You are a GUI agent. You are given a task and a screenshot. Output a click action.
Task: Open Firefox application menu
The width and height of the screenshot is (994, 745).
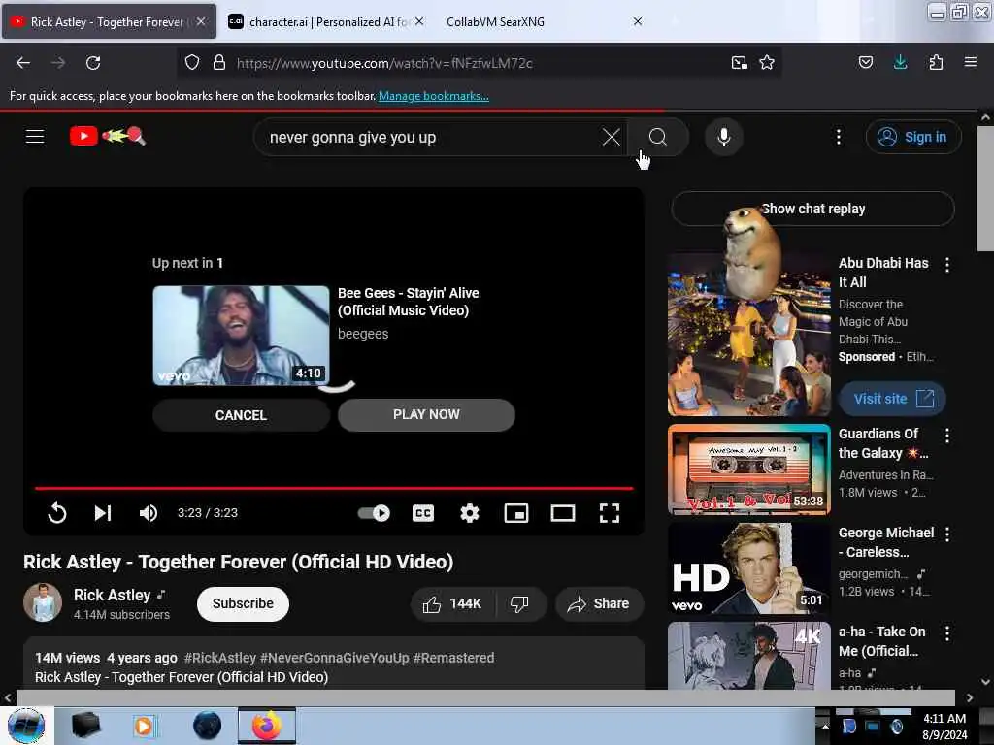(970, 62)
